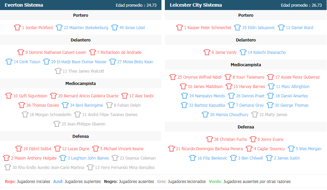Click the gray shirt icon beside Matty James
This screenshot has width=327, height=190.
click(255, 114)
